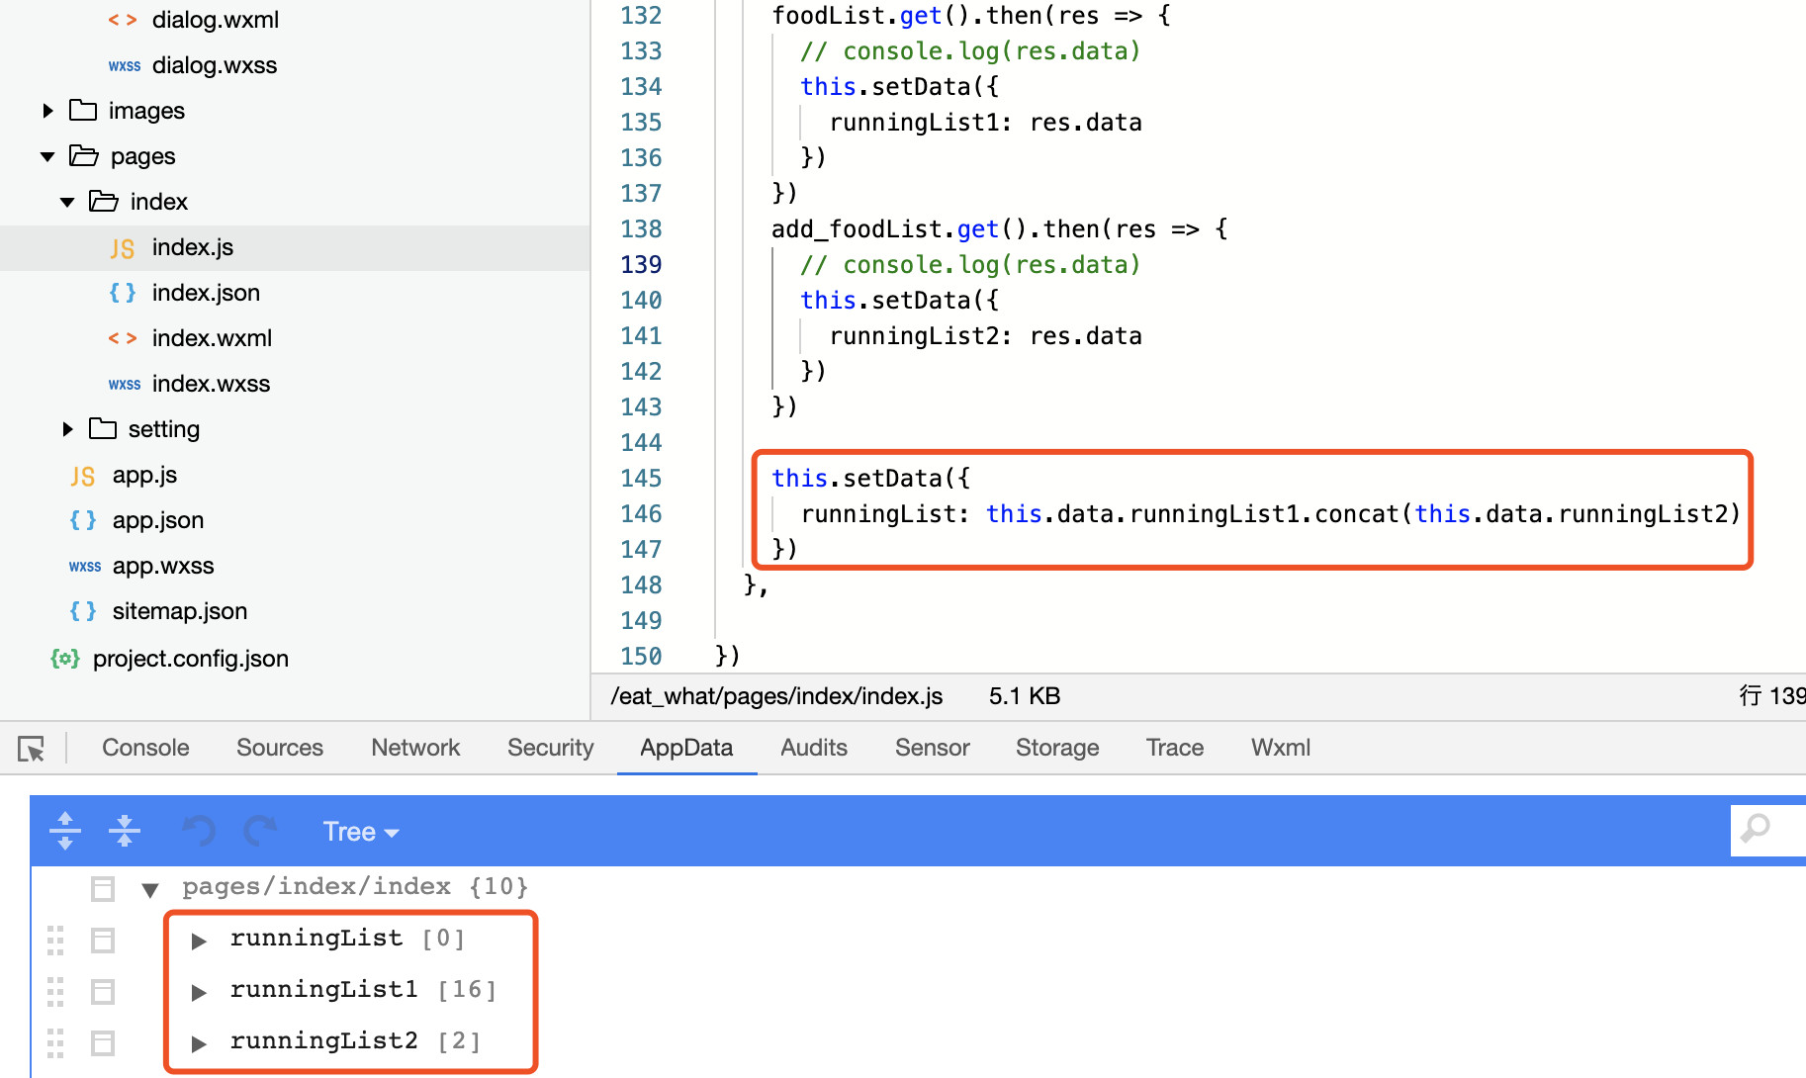Click the drag handle beside runningList row
This screenshot has height=1078, width=1806.
(55, 940)
